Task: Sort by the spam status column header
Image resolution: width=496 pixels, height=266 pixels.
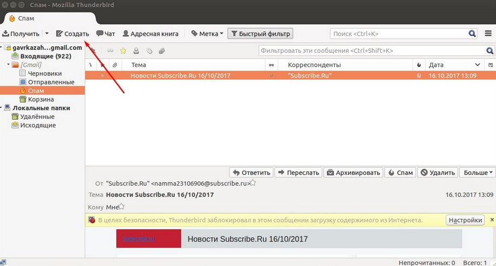Action: click(419, 65)
